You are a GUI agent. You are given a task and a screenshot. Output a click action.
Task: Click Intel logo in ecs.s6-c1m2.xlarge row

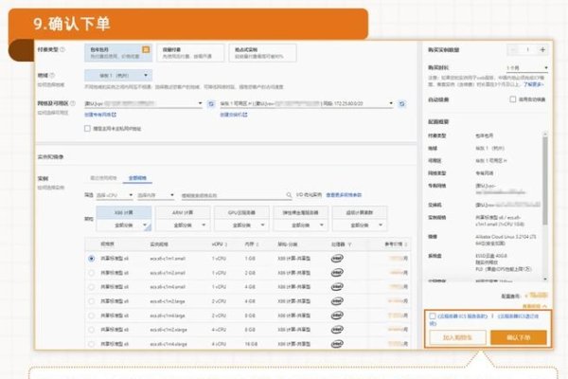(x=337, y=330)
